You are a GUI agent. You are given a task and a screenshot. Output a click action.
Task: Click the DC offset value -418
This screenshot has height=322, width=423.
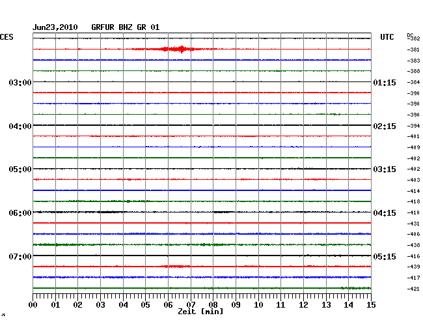pos(413,201)
